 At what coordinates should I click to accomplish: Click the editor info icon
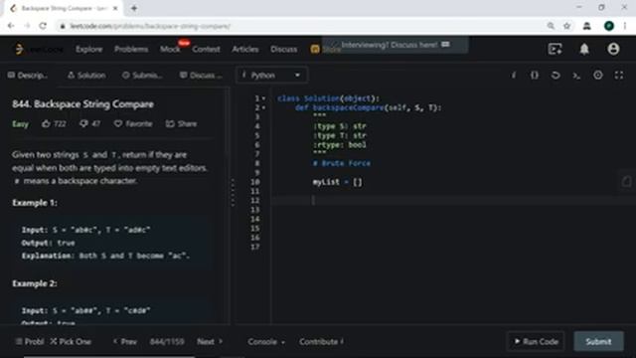click(x=514, y=76)
